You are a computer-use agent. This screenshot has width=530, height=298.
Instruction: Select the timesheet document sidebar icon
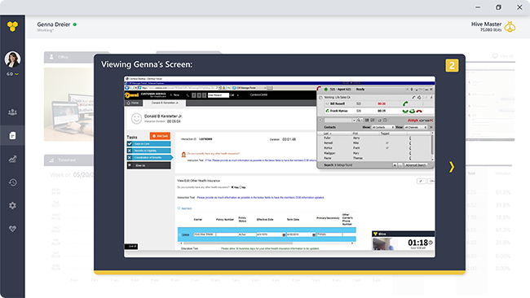(12, 136)
